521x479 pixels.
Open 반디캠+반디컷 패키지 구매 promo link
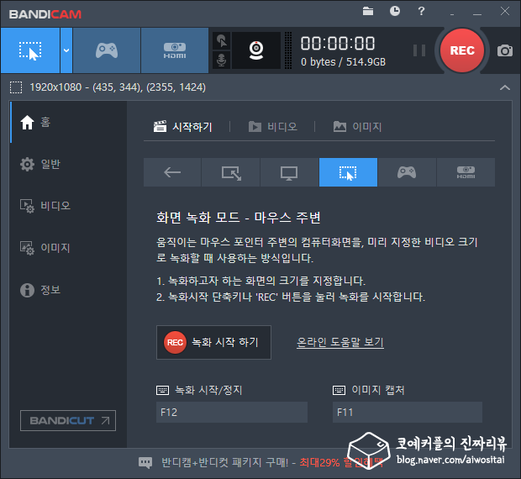[x=272, y=462]
